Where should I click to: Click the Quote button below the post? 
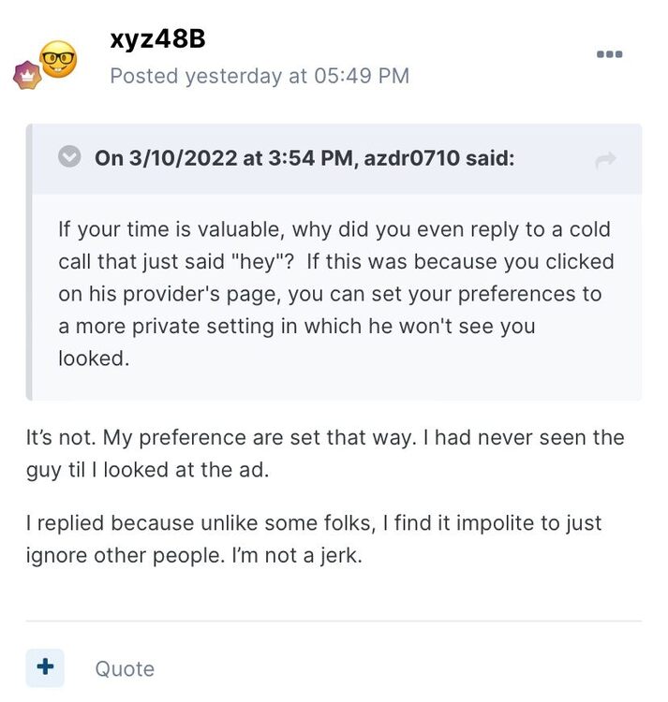(125, 669)
